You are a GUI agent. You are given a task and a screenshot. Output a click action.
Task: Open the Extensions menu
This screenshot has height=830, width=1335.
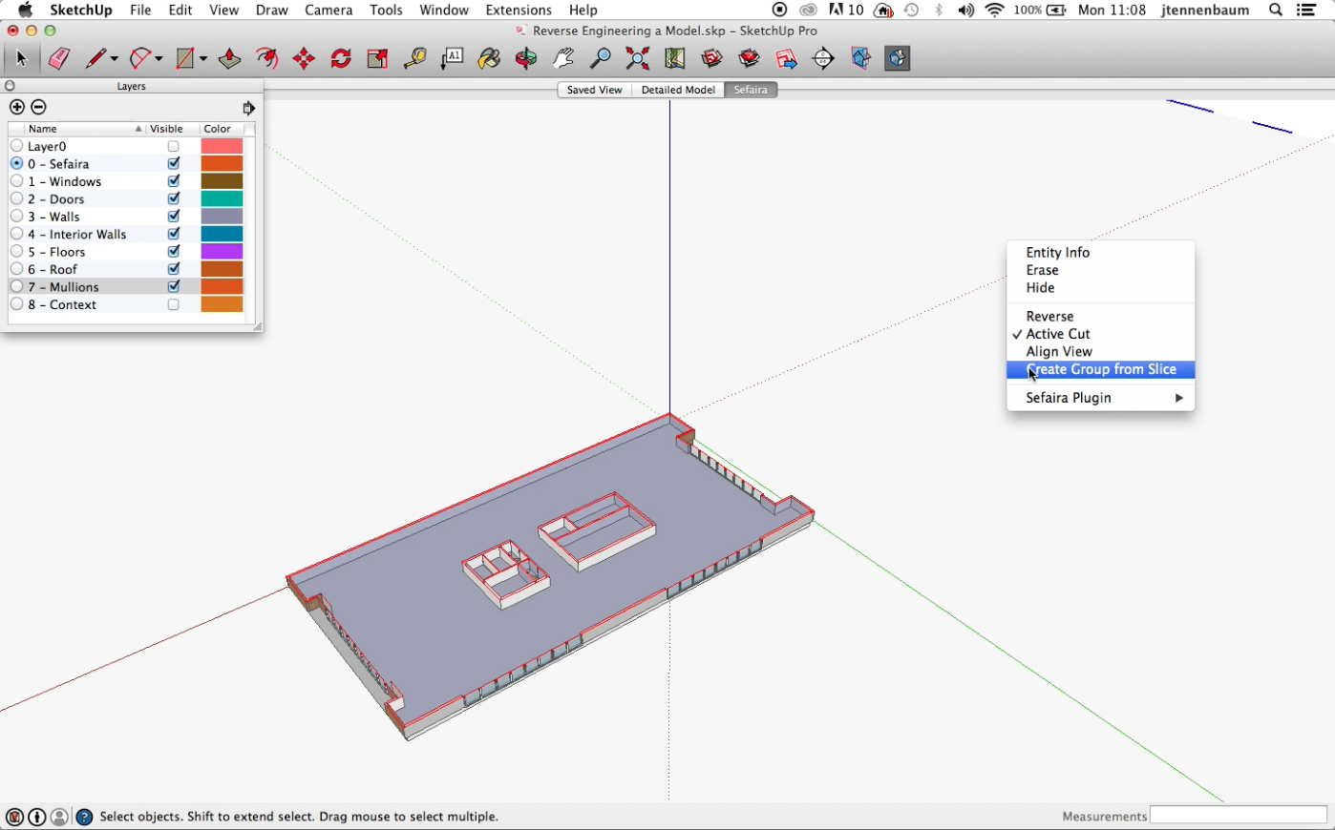519,10
